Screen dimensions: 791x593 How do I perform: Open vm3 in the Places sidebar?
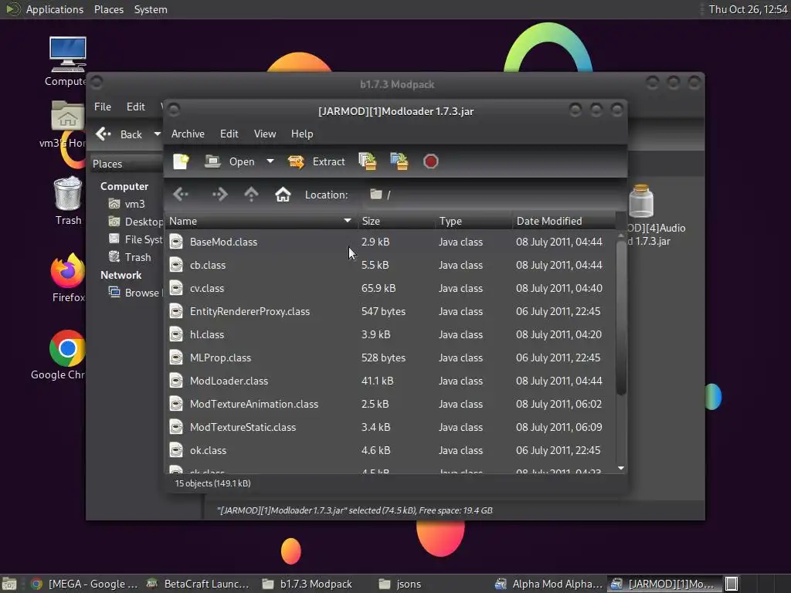pyautogui.click(x=127, y=204)
